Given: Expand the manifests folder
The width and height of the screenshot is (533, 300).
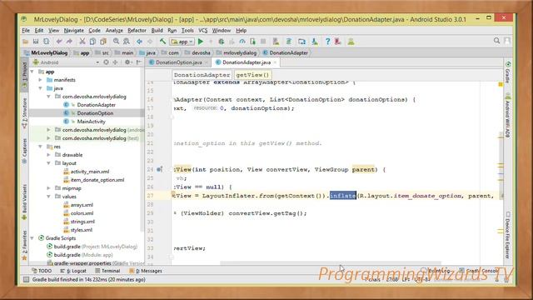Looking at the screenshot, I should coord(41,80).
